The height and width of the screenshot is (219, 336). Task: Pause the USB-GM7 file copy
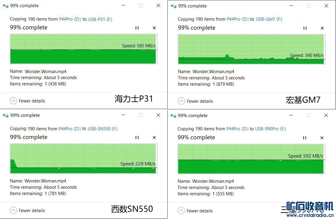(305, 28)
